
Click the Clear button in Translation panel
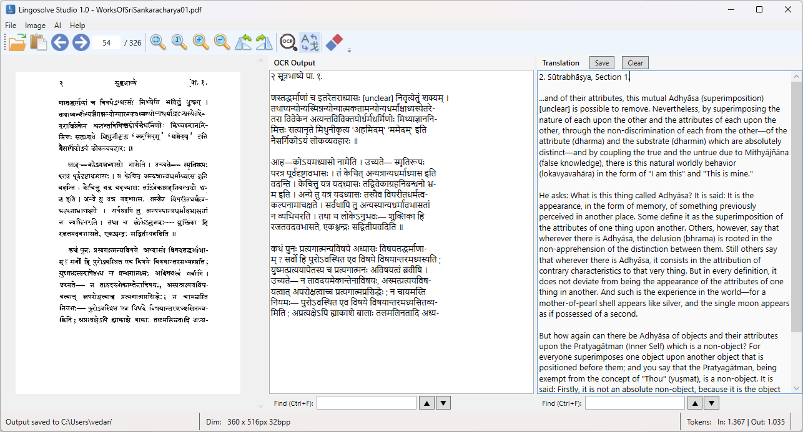point(636,63)
